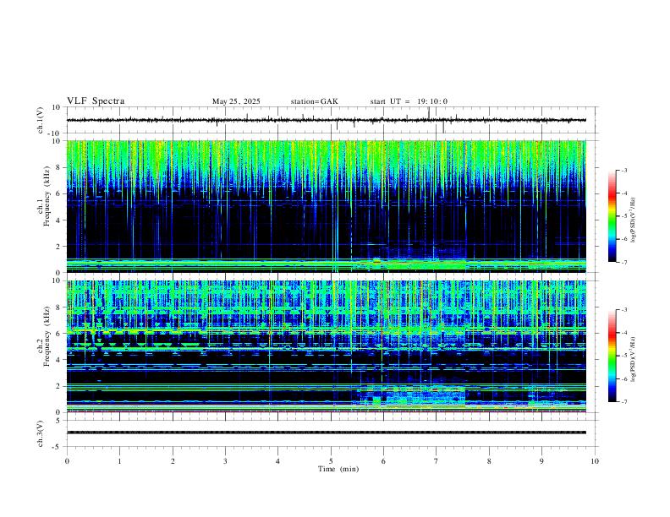Screen dimensions: 670x517
Task: Click time axis tick label "8"
Action: [x=489, y=461]
